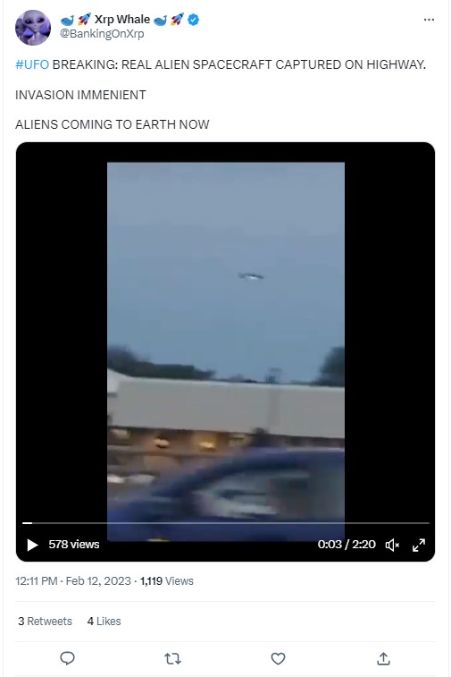Click the blue verified badge

(x=194, y=20)
